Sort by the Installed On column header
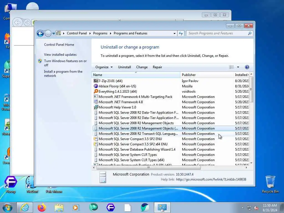This screenshot has height=213, width=284. point(241,75)
